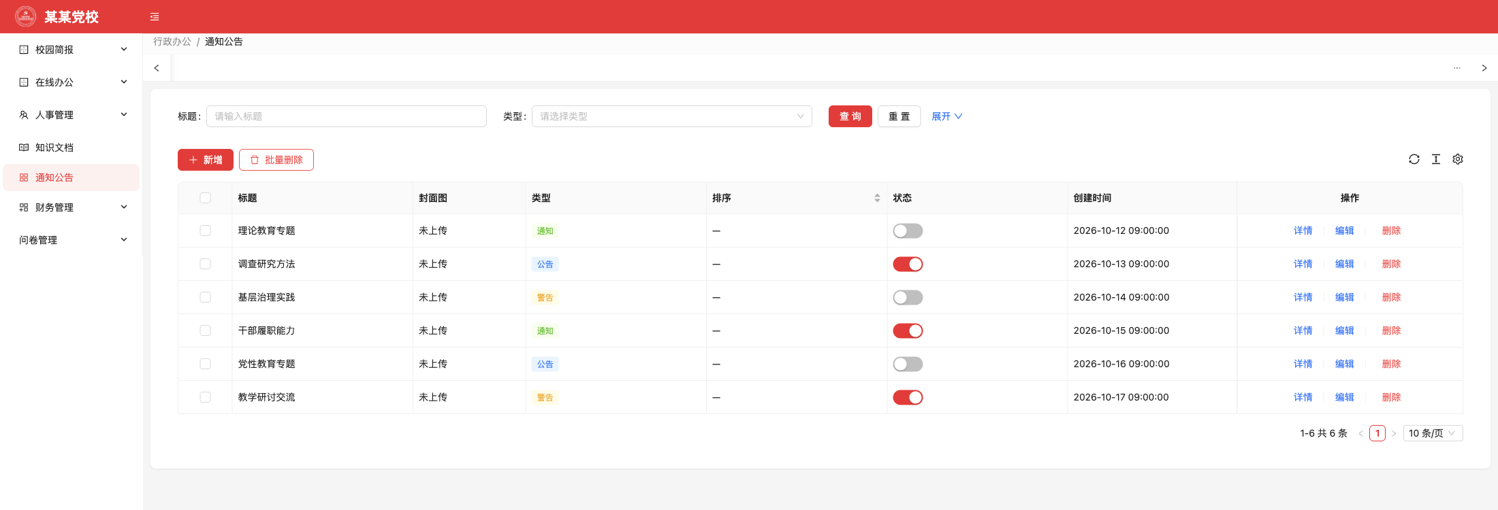Viewport: 1498px width, 510px height.
Task: Go to next page arrow
Action: pyautogui.click(x=1394, y=433)
